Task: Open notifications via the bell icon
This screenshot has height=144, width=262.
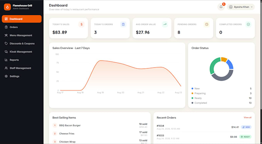Action: tap(221, 7)
